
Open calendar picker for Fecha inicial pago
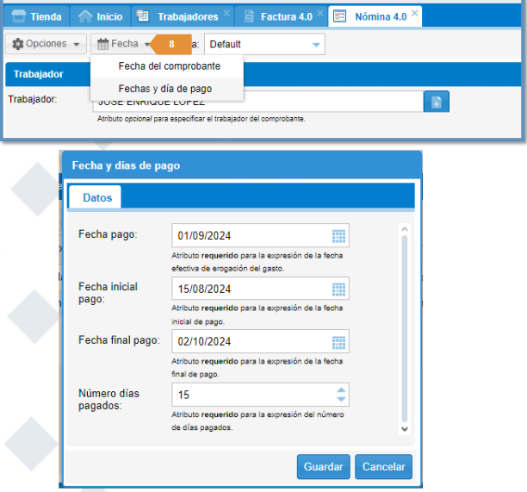338,289
